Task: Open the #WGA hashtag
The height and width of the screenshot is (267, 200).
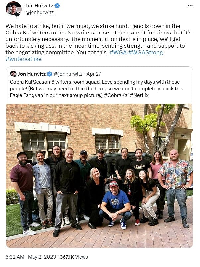Action: coord(118,52)
